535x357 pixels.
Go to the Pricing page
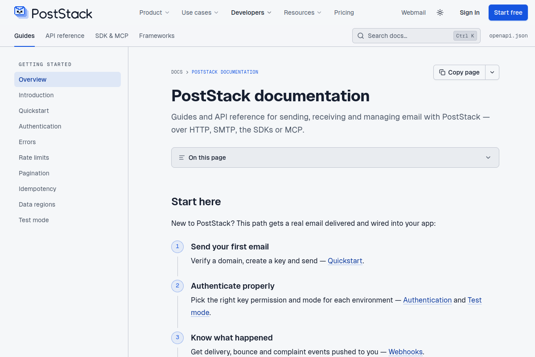(x=344, y=12)
